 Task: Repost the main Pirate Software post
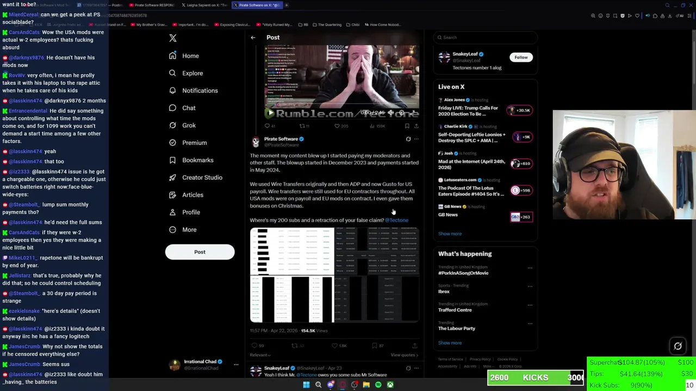298,345
